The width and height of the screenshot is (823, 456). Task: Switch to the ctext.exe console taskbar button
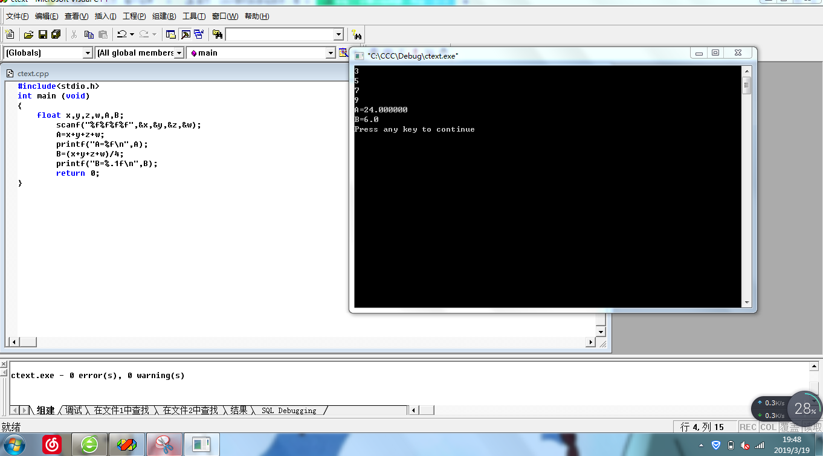[202, 445]
